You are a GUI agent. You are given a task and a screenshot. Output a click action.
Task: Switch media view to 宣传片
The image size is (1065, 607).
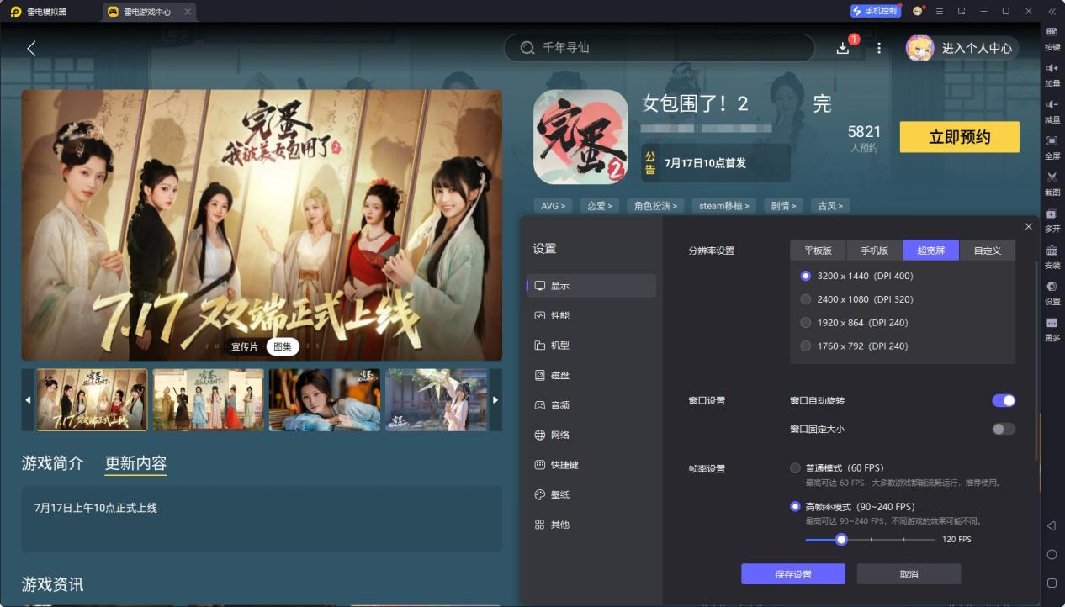[245, 346]
